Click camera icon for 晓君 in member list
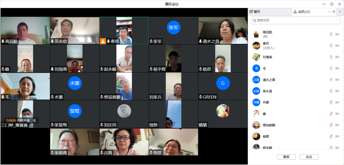 [x=337, y=137]
